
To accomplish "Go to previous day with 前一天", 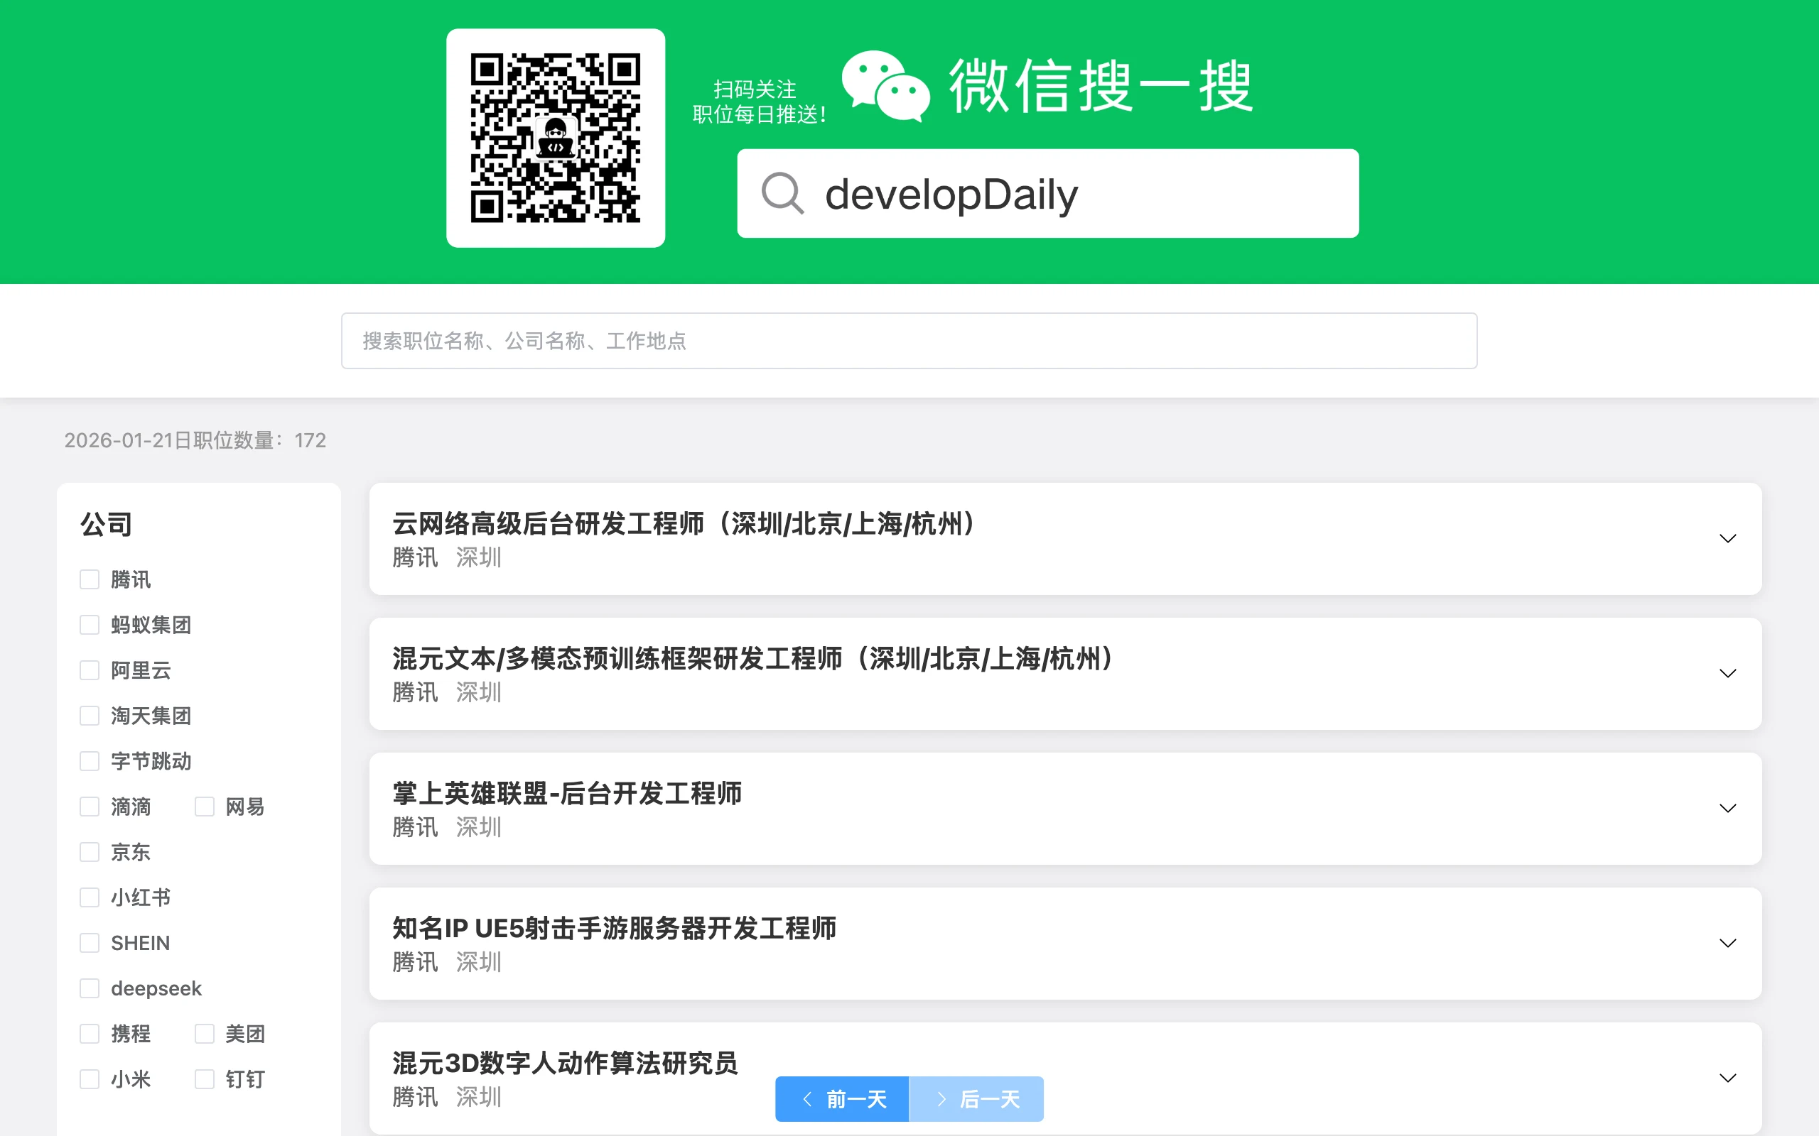I will (842, 1099).
